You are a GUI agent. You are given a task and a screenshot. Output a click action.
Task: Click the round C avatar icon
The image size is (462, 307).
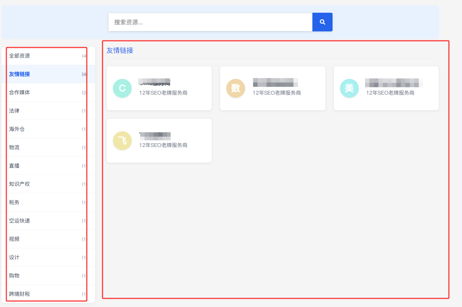click(x=122, y=88)
